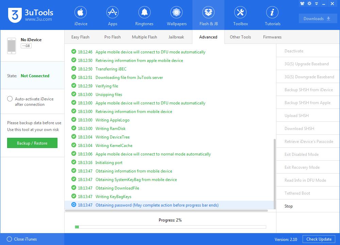Click the green check beside Verifying file
The height and width of the screenshot is (245, 340).
coord(74,85)
